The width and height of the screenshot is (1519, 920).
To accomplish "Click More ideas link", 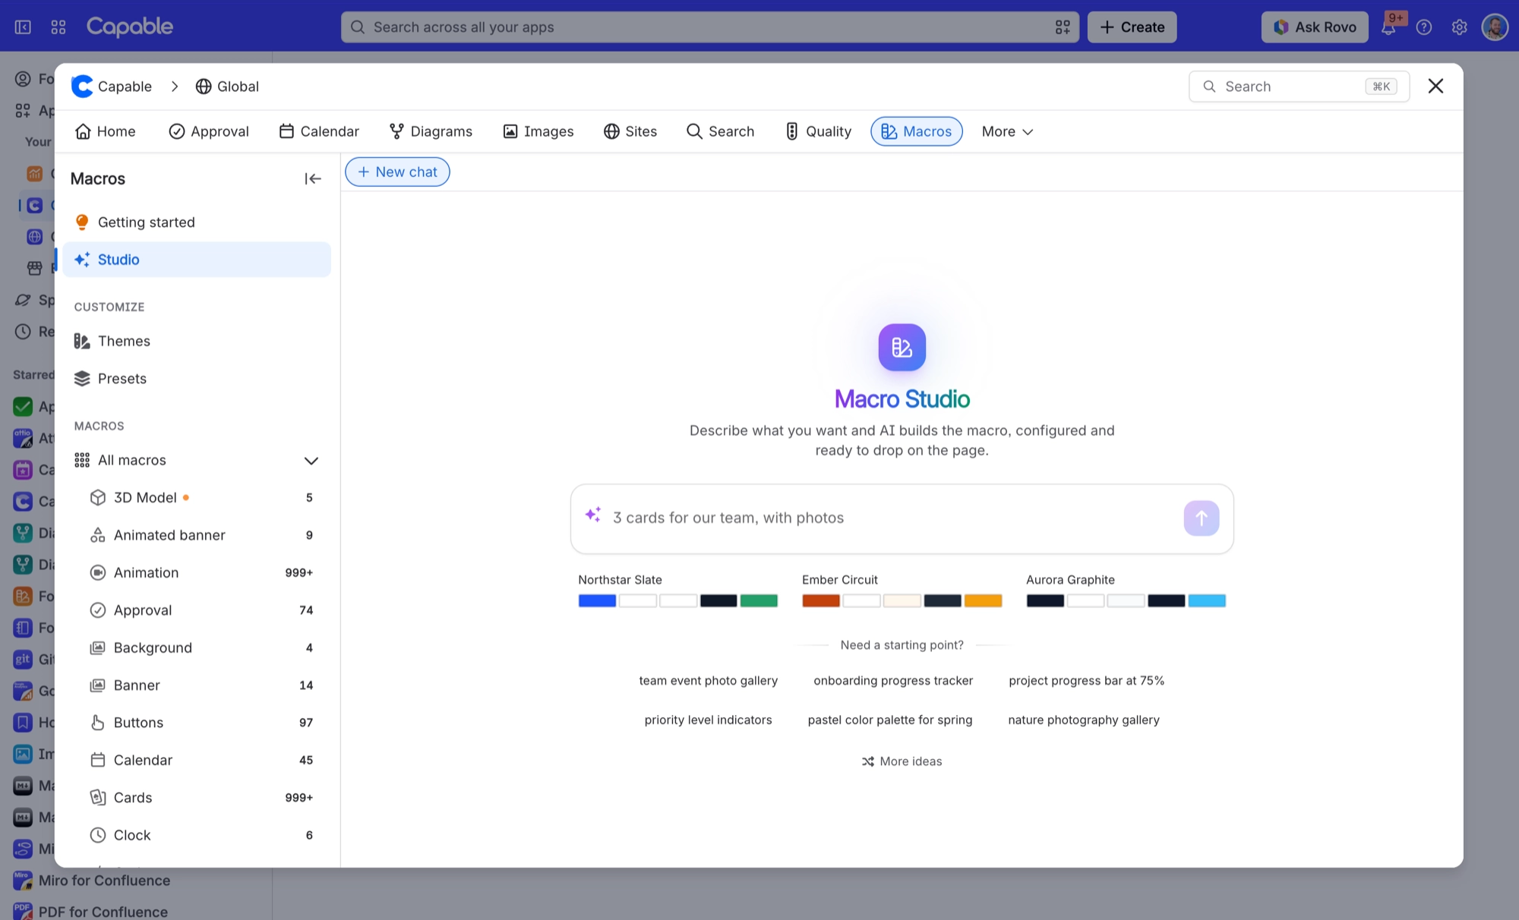I will tap(902, 761).
